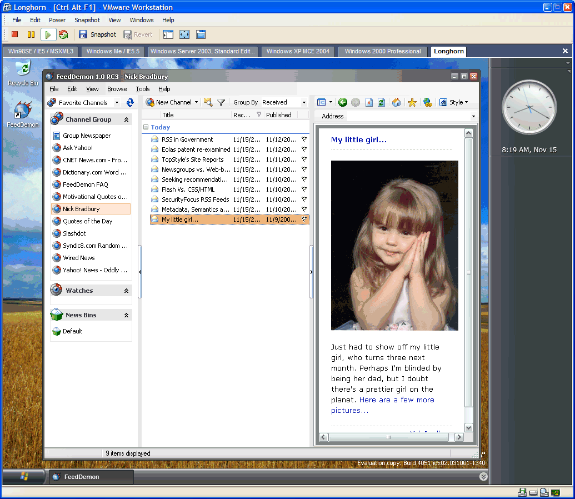Click the FeedDemon taskbar button
Viewport: 575px width, 499px height.
(92, 477)
